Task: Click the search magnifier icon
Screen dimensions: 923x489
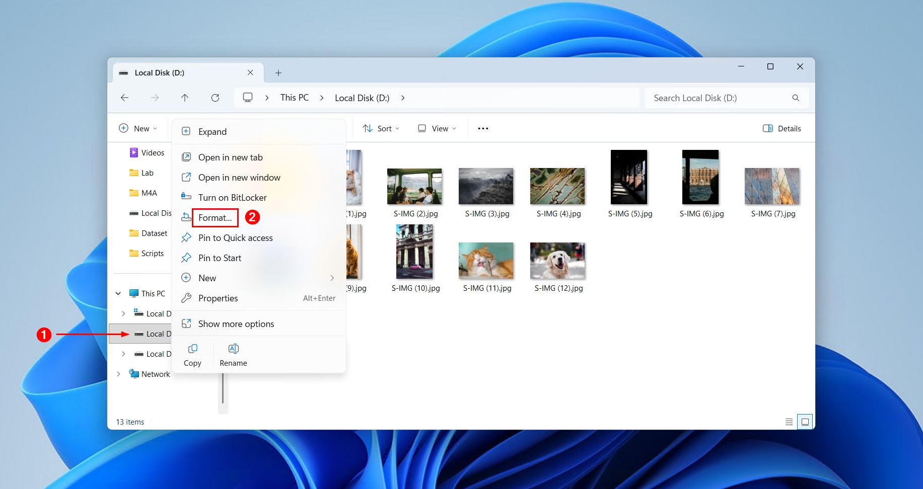Action: [x=796, y=98]
